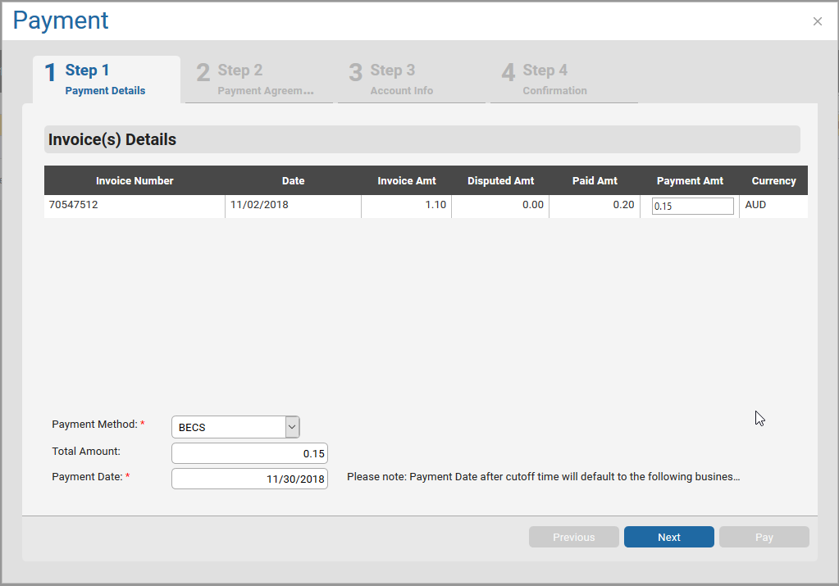Click the Invoice Number column header

134,180
